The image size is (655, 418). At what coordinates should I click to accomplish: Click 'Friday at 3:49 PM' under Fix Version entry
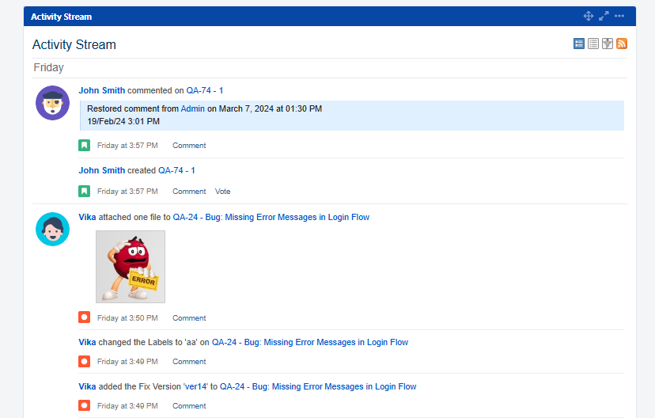click(x=127, y=406)
